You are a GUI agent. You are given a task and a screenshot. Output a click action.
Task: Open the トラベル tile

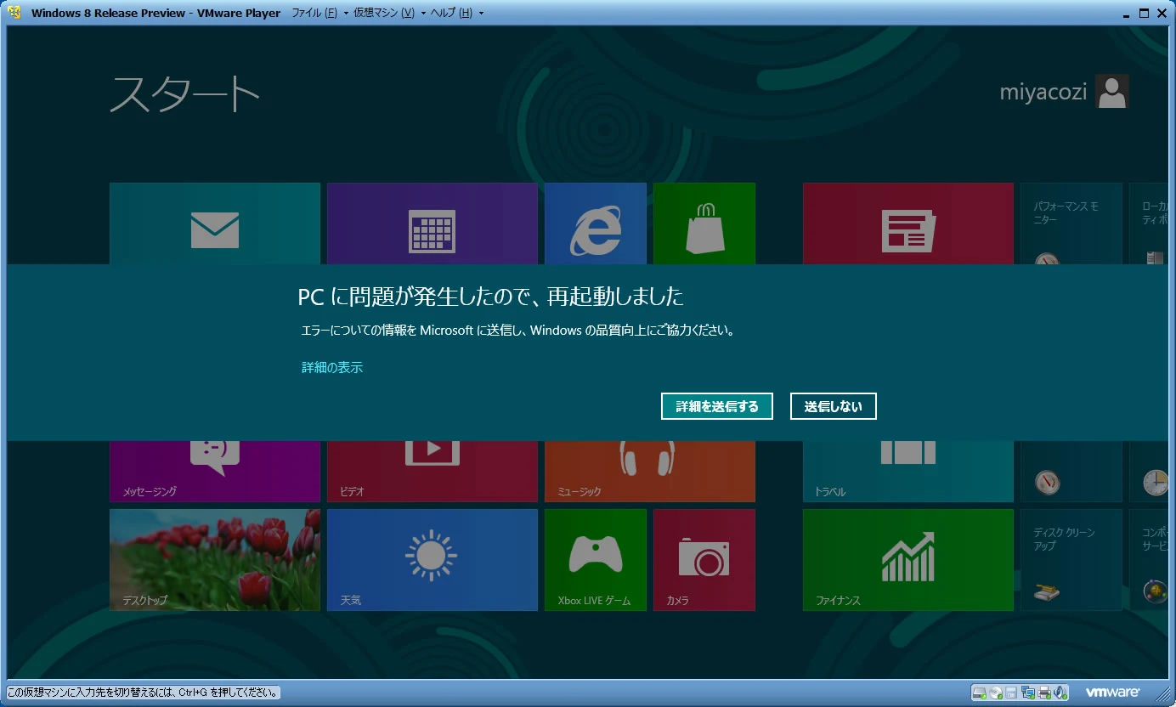908,472
